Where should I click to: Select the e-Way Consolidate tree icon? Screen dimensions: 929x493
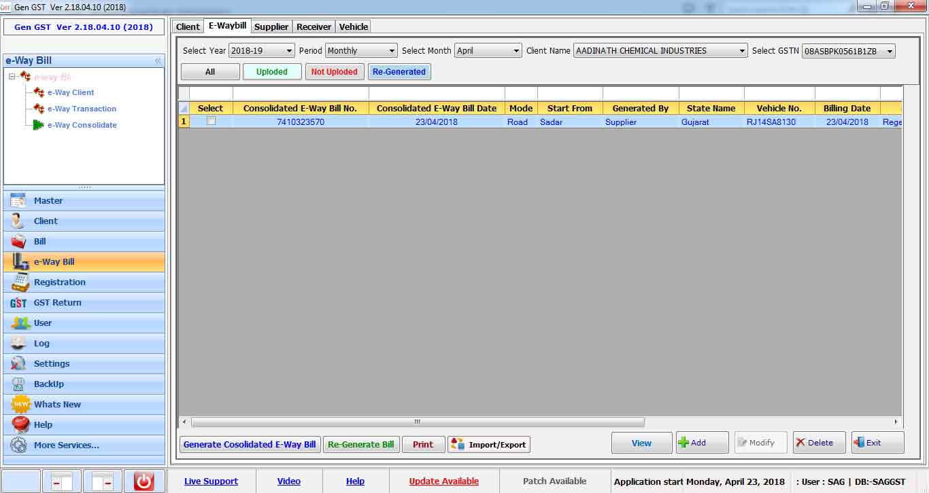(x=38, y=125)
